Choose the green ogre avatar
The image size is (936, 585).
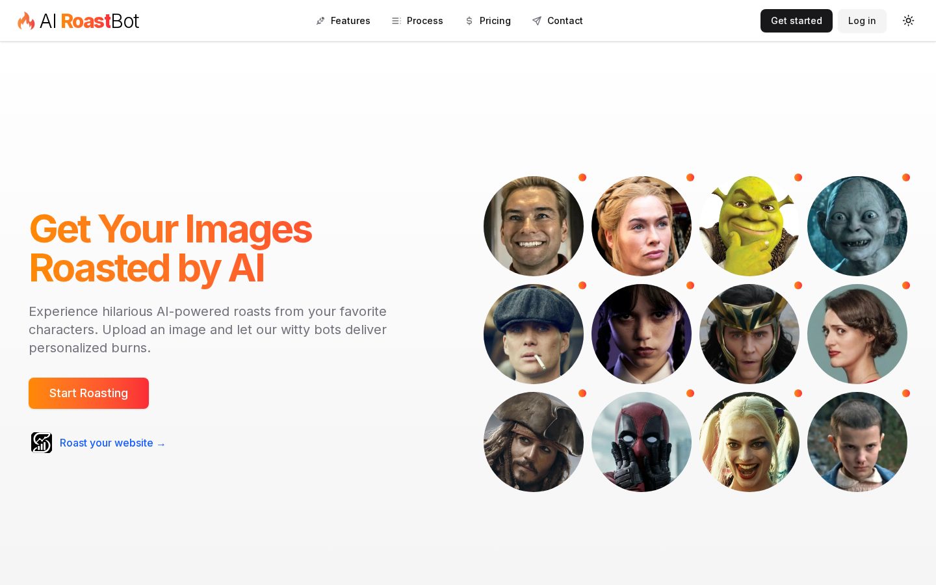point(749,226)
